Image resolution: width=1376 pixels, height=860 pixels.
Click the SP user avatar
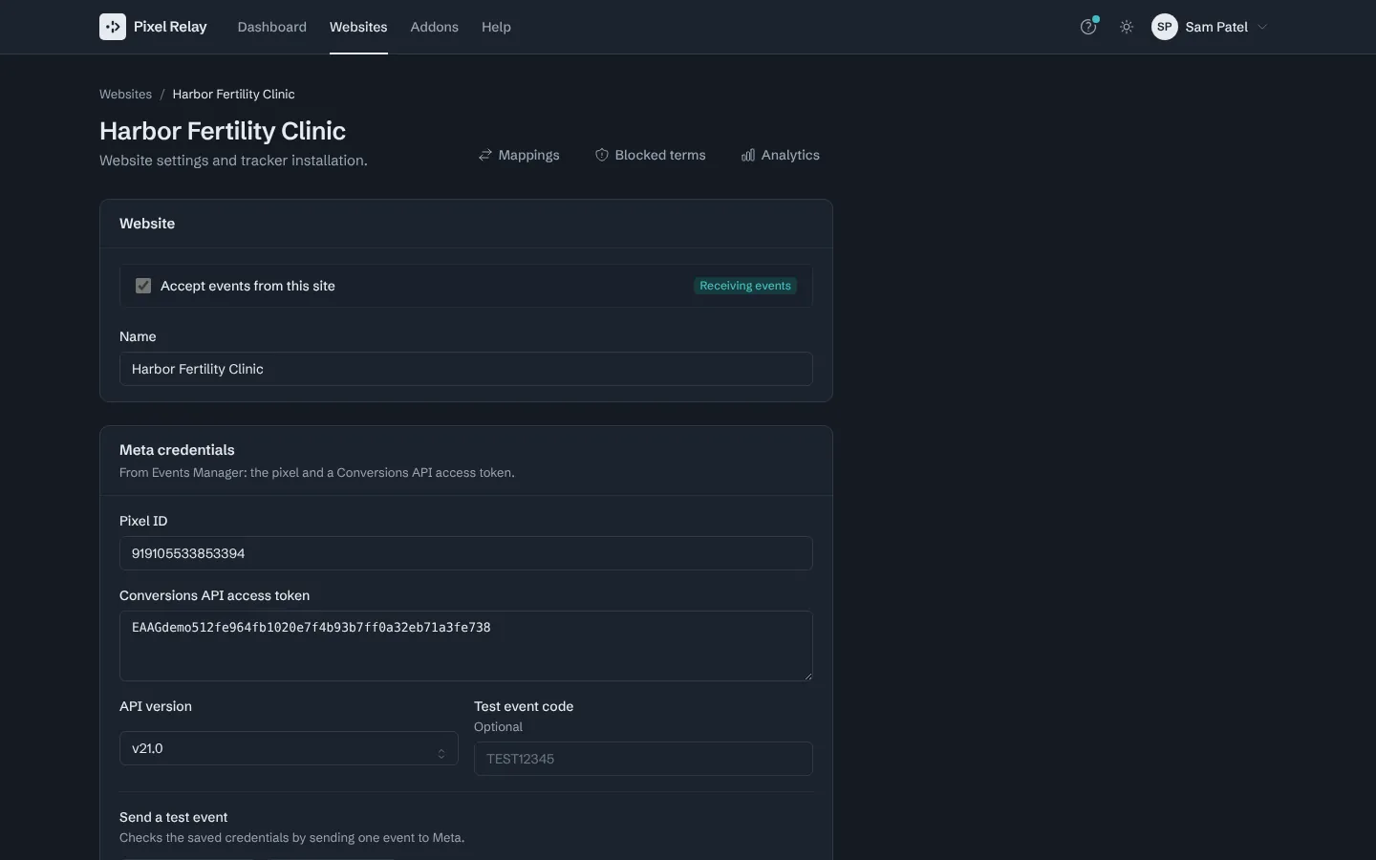pos(1165,27)
